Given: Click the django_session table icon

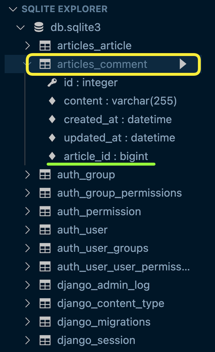Looking at the screenshot, I should 45,340.
